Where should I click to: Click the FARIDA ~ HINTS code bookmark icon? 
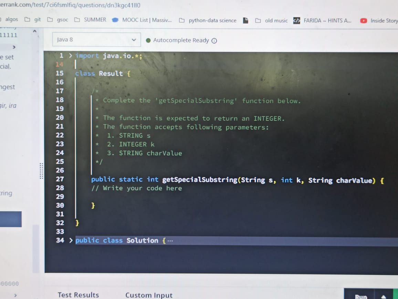296,20
